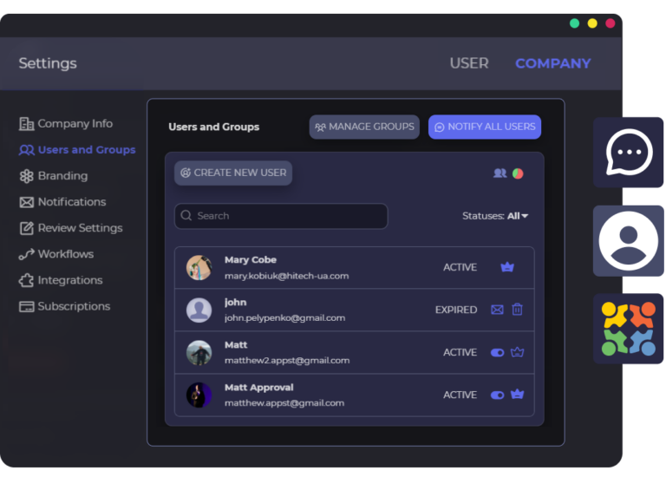Click the Branding flower icon

[x=26, y=176]
